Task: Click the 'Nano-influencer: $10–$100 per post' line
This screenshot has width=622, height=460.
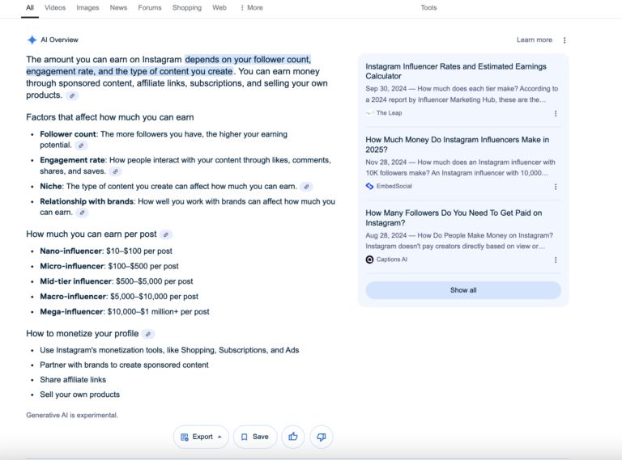Action: (106, 251)
